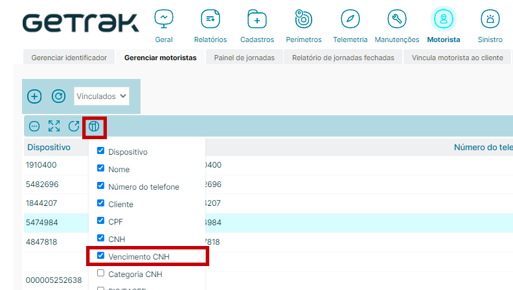Click the Geral menu label
The height and width of the screenshot is (290, 513).
164,39
